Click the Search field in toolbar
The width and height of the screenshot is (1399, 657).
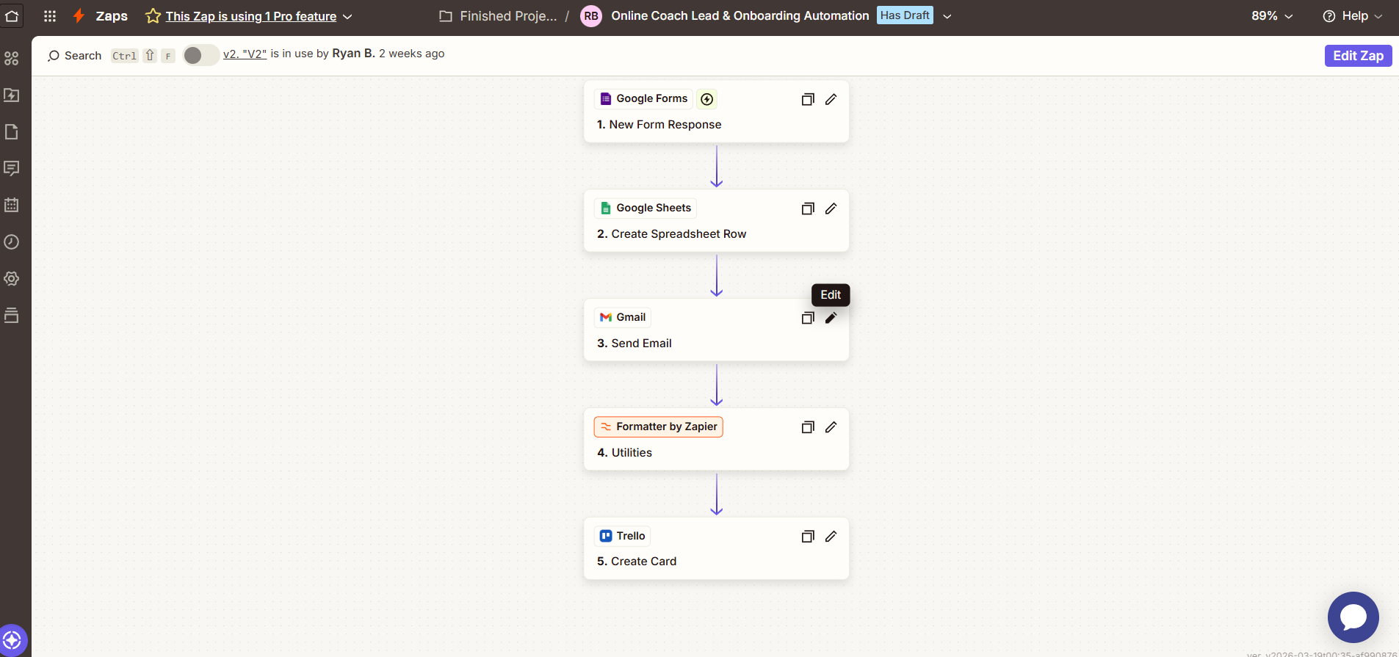[74, 56]
